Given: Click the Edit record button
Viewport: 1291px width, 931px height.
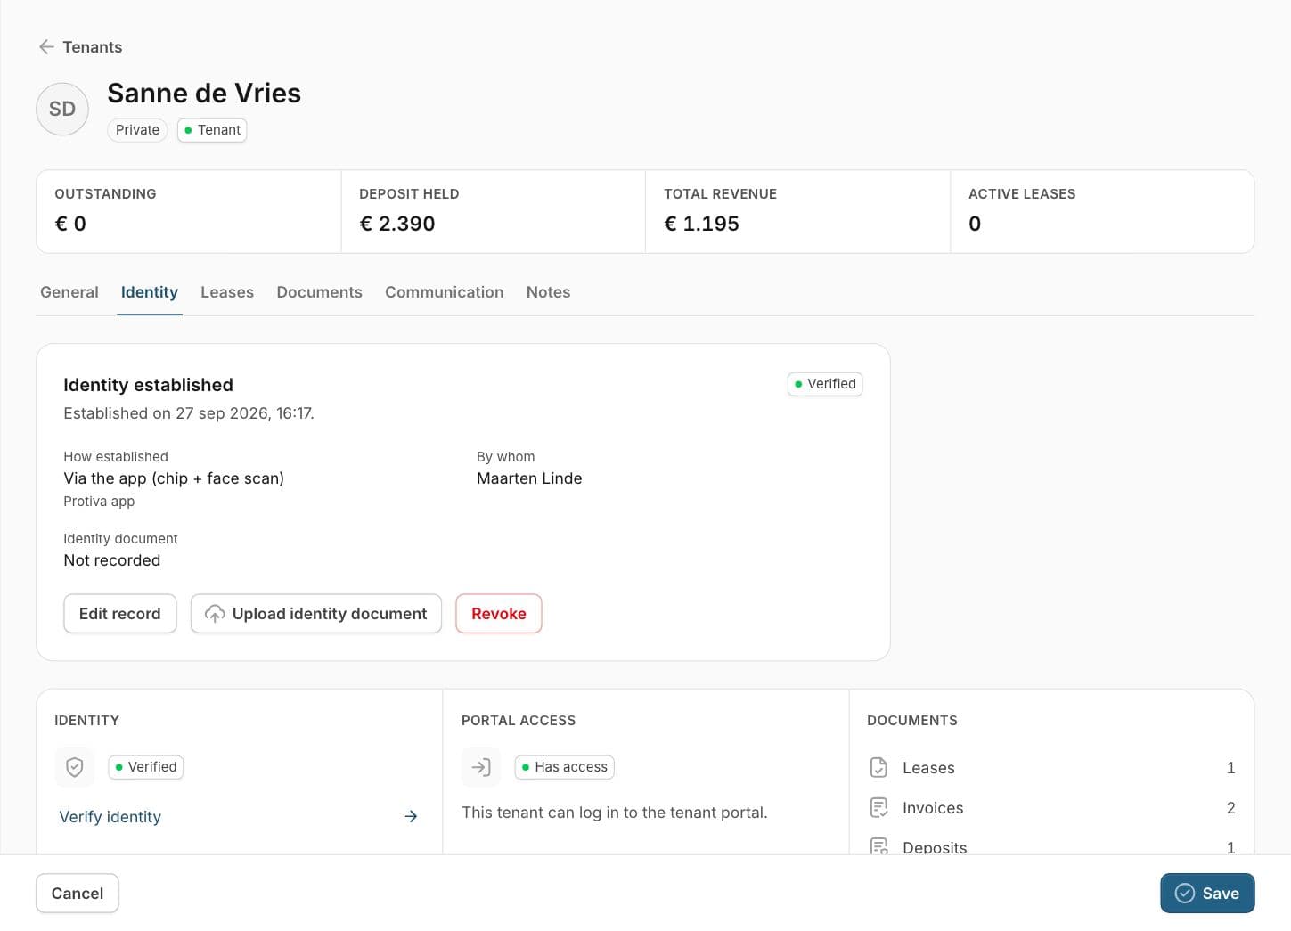Looking at the screenshot, I should coord(120,614).
